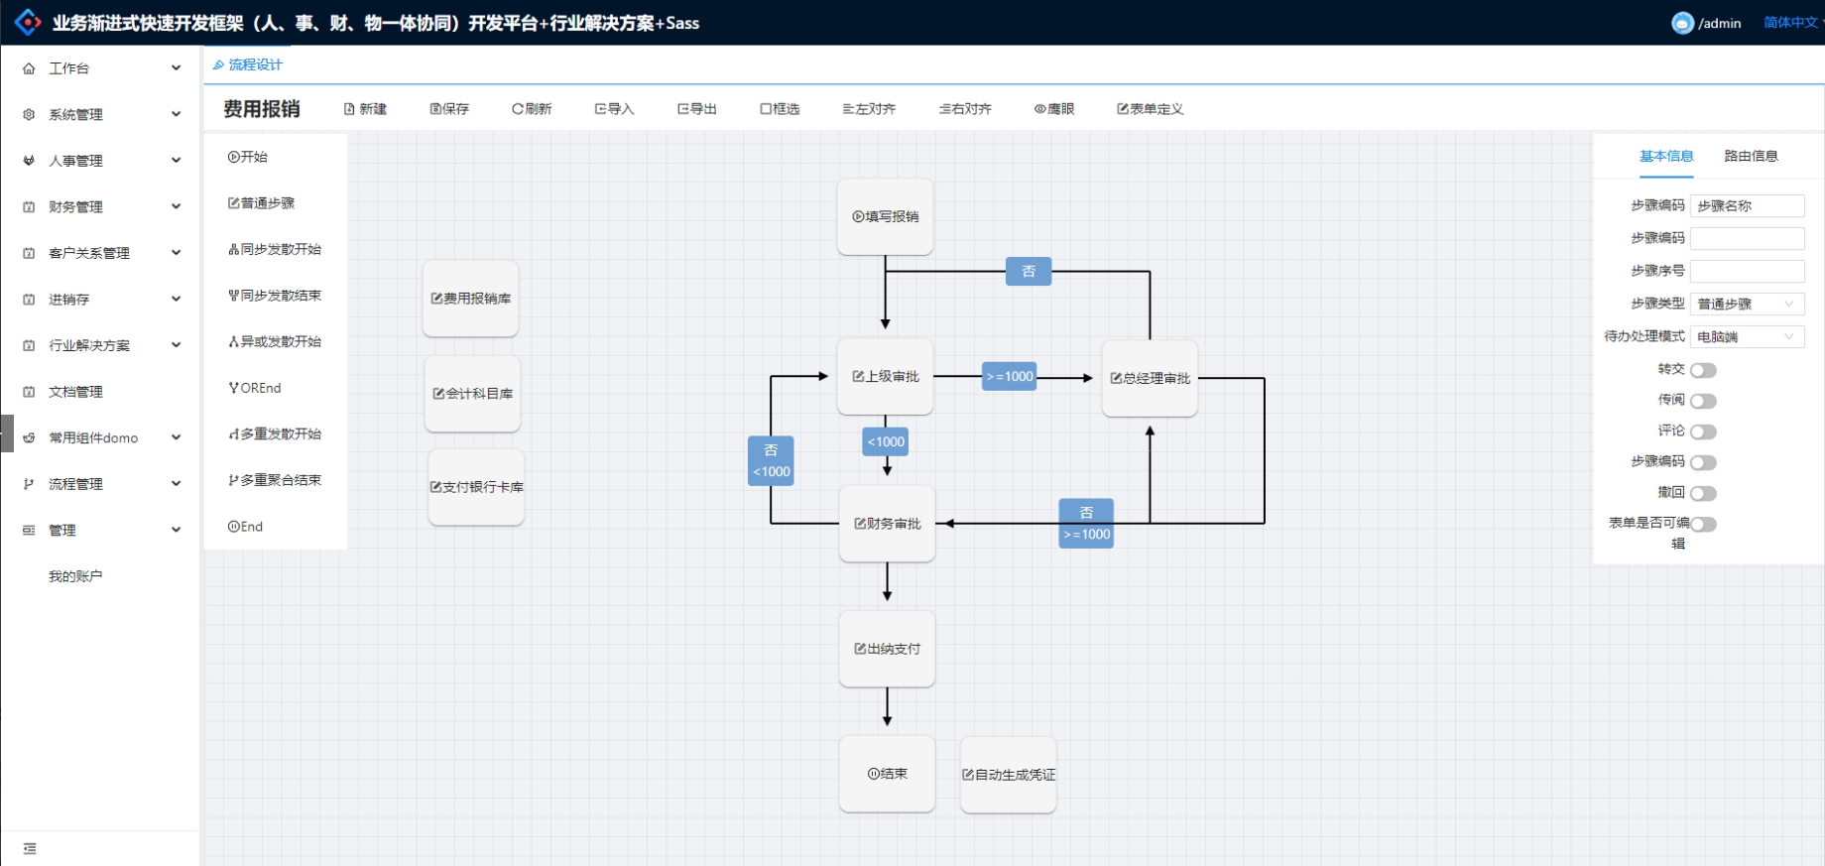This screenshot has height=866, width=1825.
Task: Click the 步骤序号 input field
Action: 1747,271
